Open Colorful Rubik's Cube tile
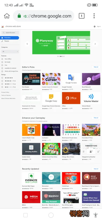 click(x=31, y=130)
